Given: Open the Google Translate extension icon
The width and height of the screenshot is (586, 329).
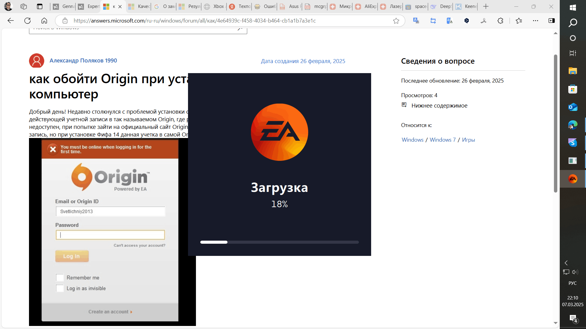Looking at the screenshot, I should pyautogui.click(x=450, y=21).
